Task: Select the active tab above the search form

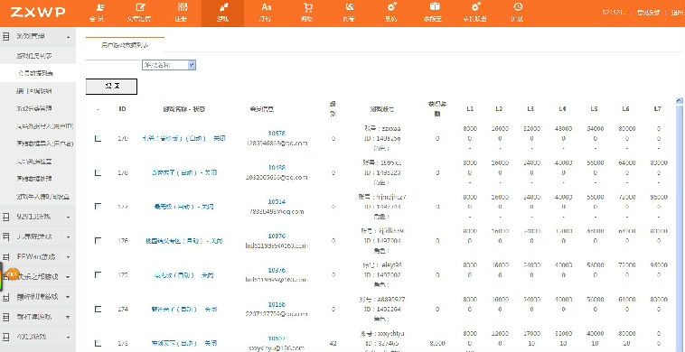Action: (x=125, y=44)
